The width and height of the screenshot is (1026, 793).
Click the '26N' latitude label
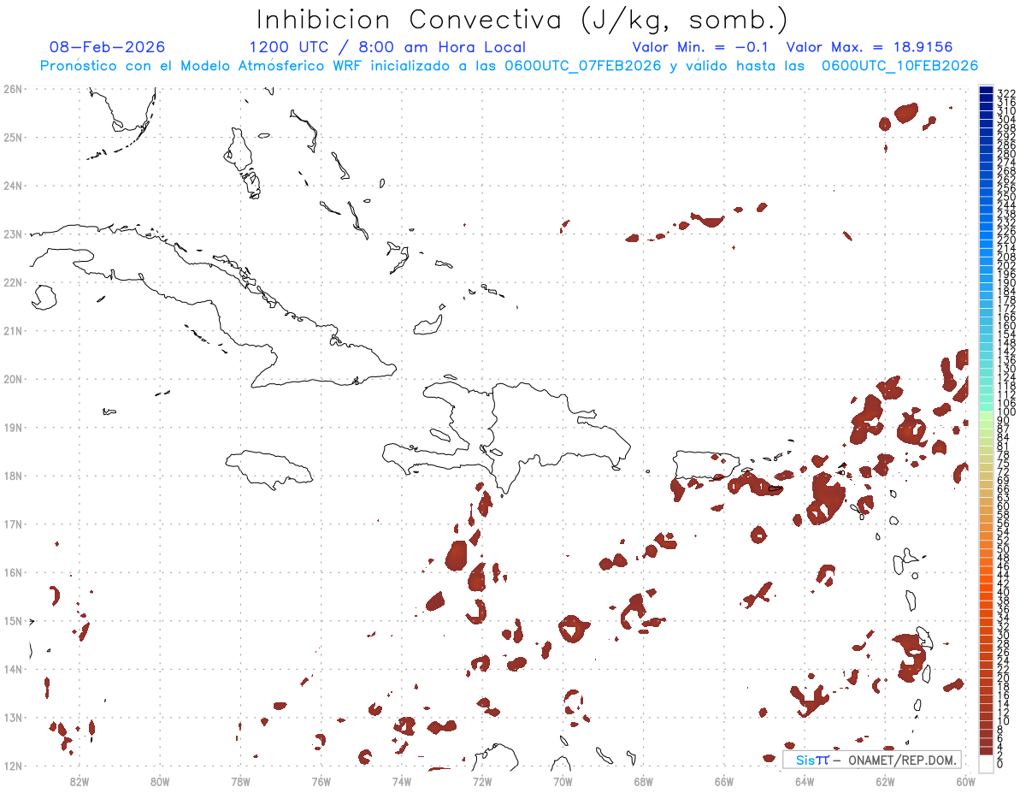click(12, 89)
